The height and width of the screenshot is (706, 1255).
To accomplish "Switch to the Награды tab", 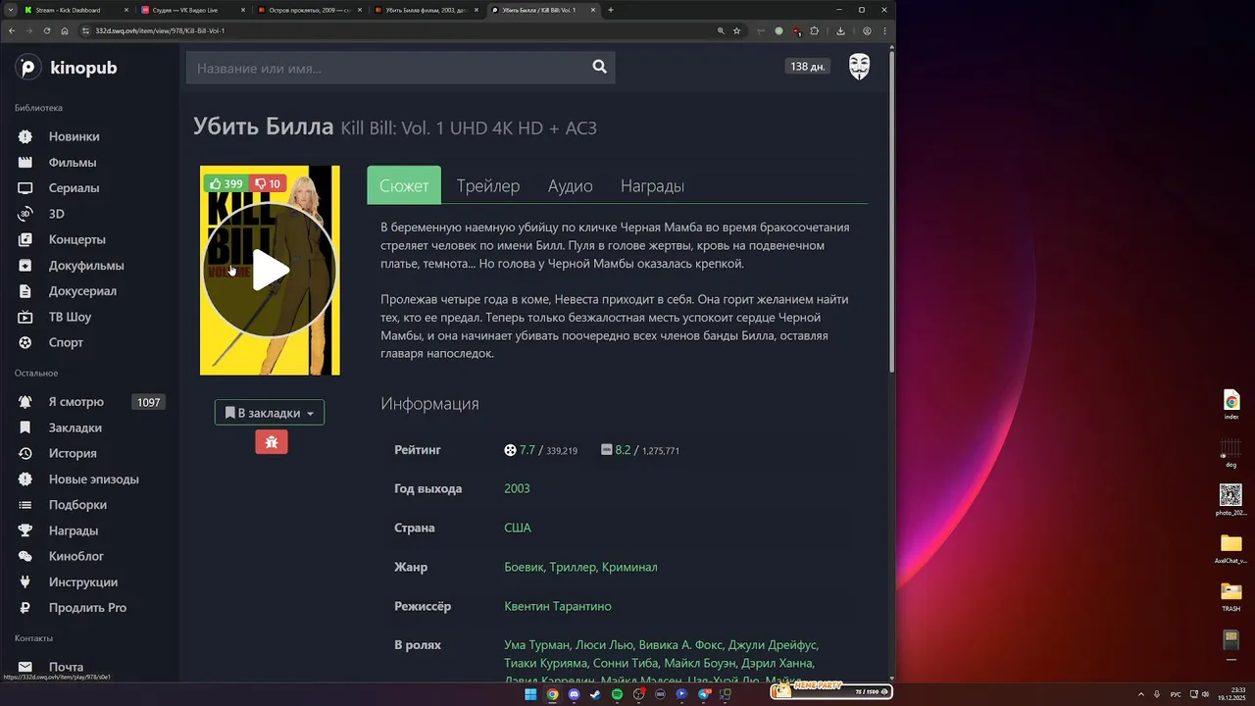I will (652, 185).
